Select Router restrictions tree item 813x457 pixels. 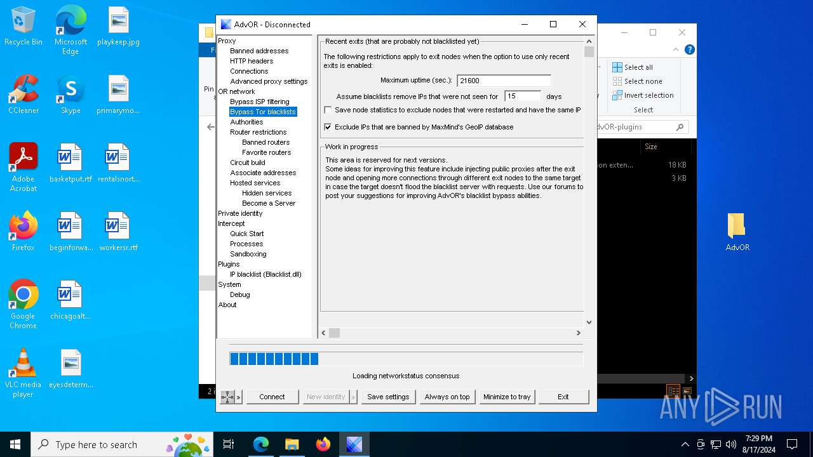pyautogui.click(x=258, y=132)
